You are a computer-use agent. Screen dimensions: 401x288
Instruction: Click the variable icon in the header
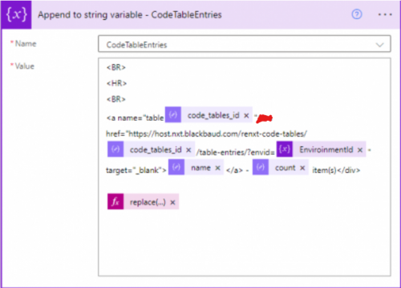point(16,14)
